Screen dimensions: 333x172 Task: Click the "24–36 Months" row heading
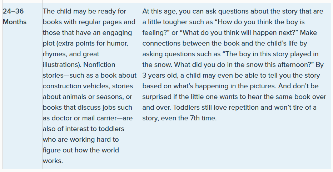point(14,16)
